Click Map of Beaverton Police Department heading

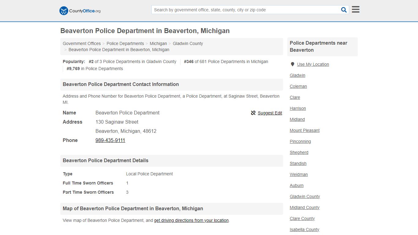click(133, 209)
